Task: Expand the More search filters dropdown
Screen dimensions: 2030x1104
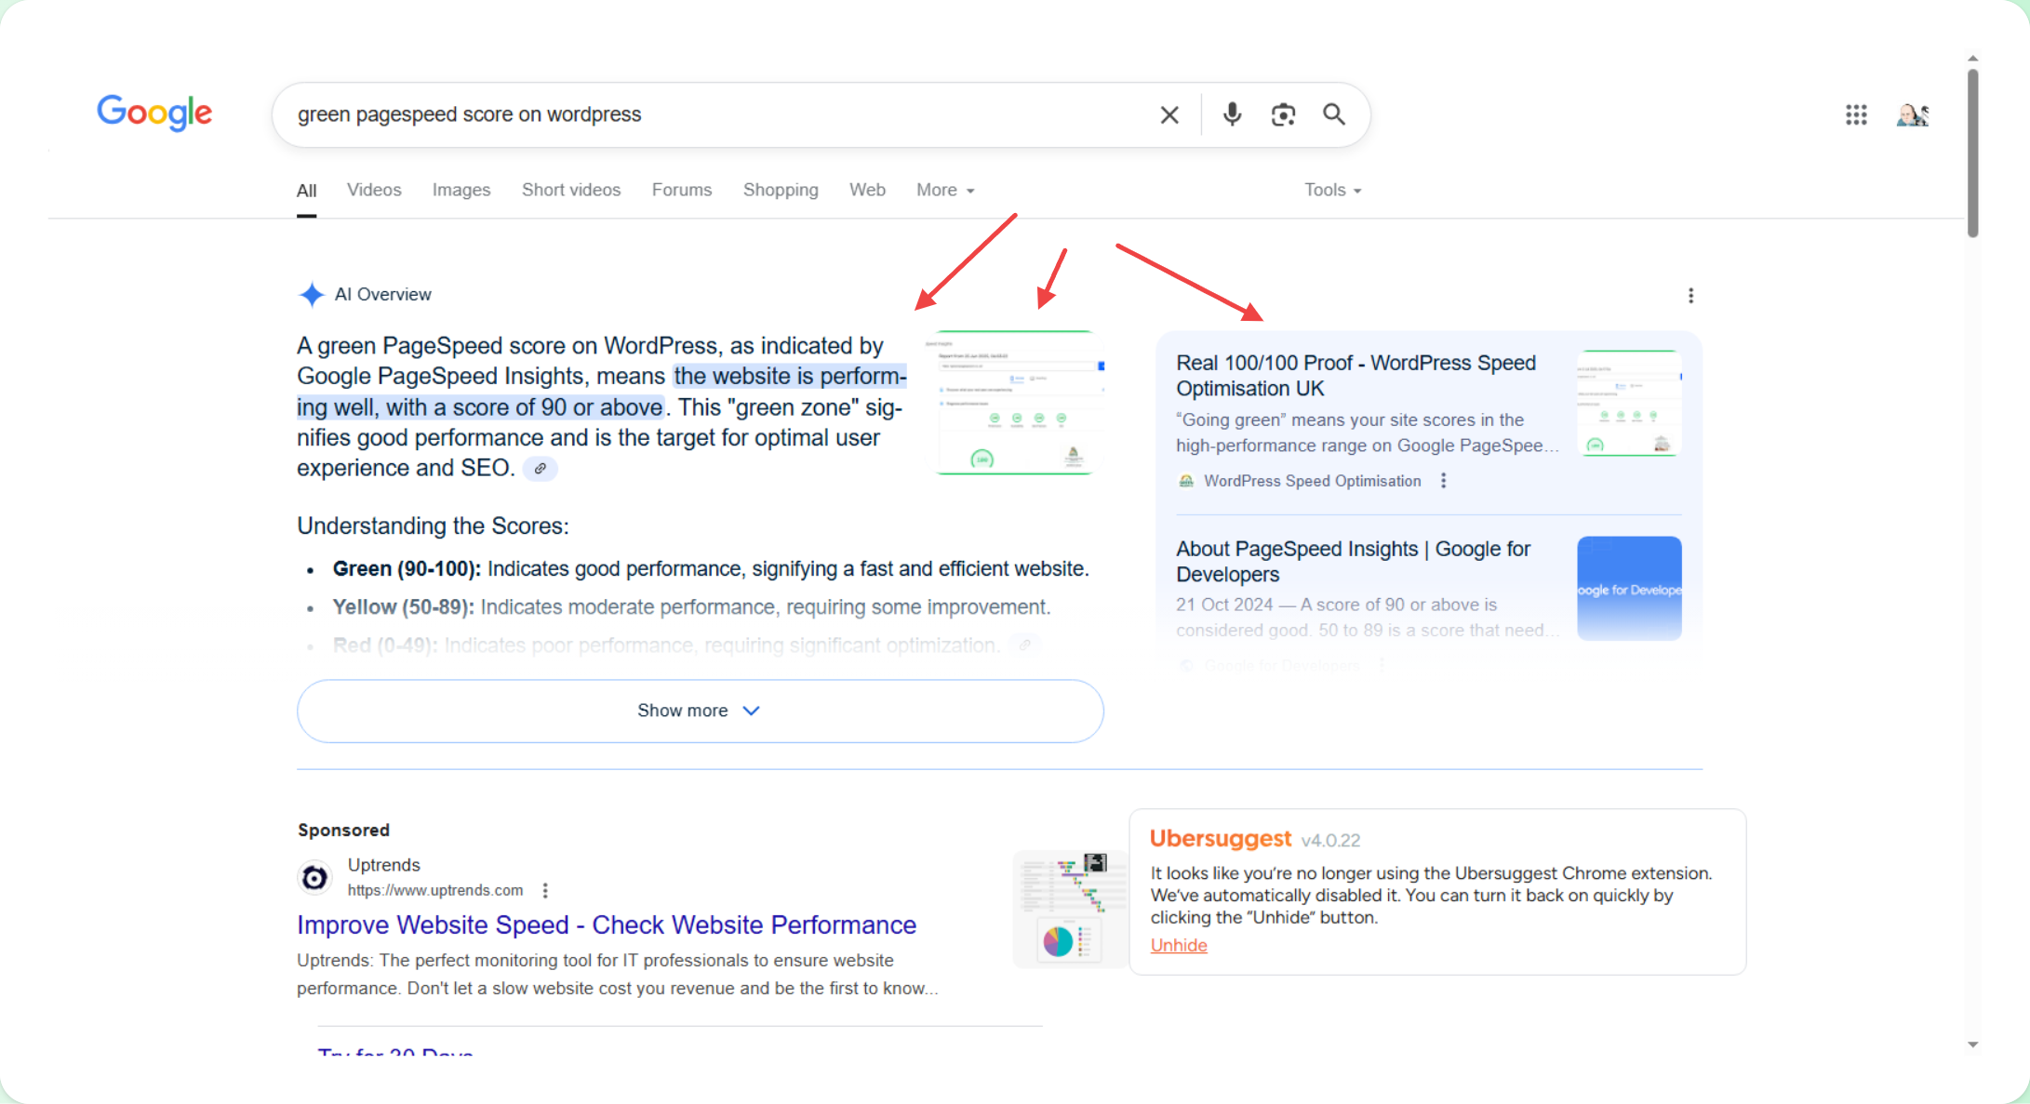Action: [945, 190]
